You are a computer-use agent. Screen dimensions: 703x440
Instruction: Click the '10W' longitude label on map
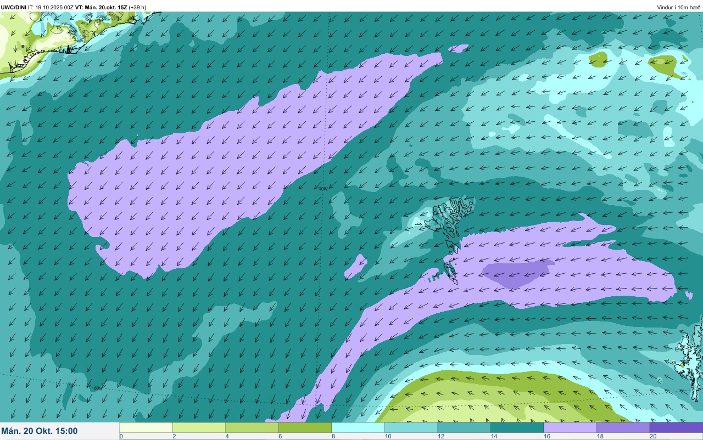pyautogui.click(x=323, y=189)
